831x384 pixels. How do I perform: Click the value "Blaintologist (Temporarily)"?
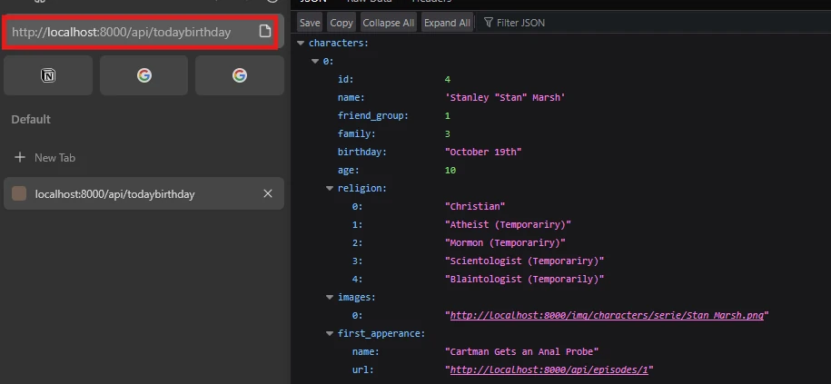[524, 279]
